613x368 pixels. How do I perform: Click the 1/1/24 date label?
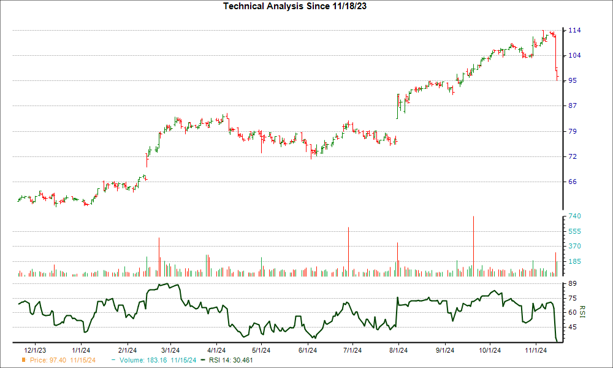pyautogui.click(x=82, y=350)
